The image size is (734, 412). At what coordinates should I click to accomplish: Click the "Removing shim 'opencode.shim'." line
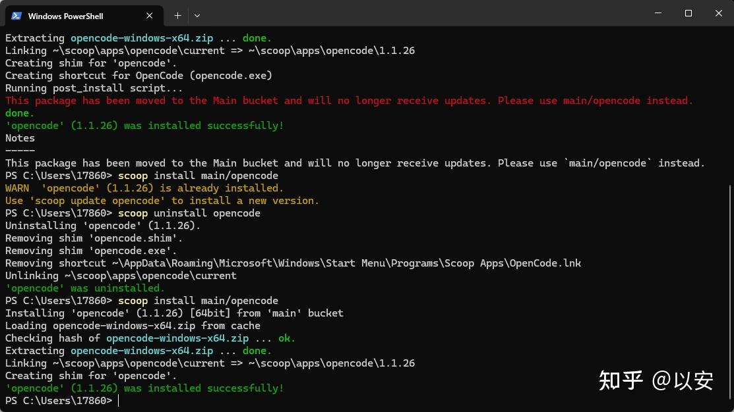(94, 238)
